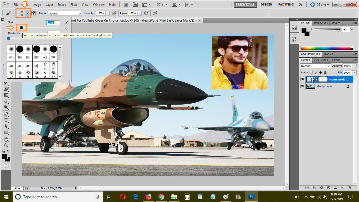Open the Filter menu

(74, 4)
